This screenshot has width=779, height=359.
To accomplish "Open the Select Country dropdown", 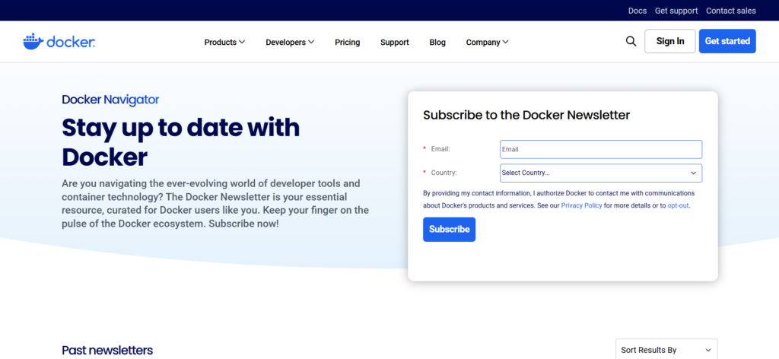I will [600, 173].
